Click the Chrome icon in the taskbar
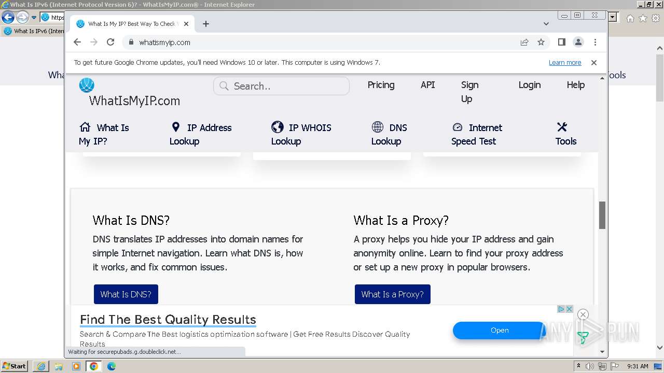 coord(94,366)
